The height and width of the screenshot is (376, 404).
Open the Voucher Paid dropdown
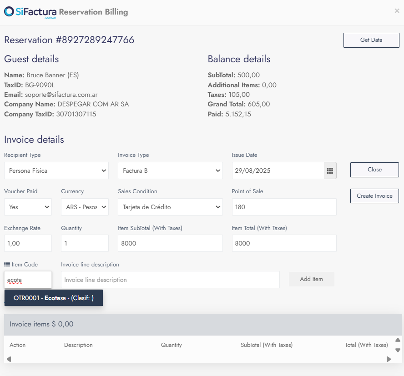[x=28, y=207]
